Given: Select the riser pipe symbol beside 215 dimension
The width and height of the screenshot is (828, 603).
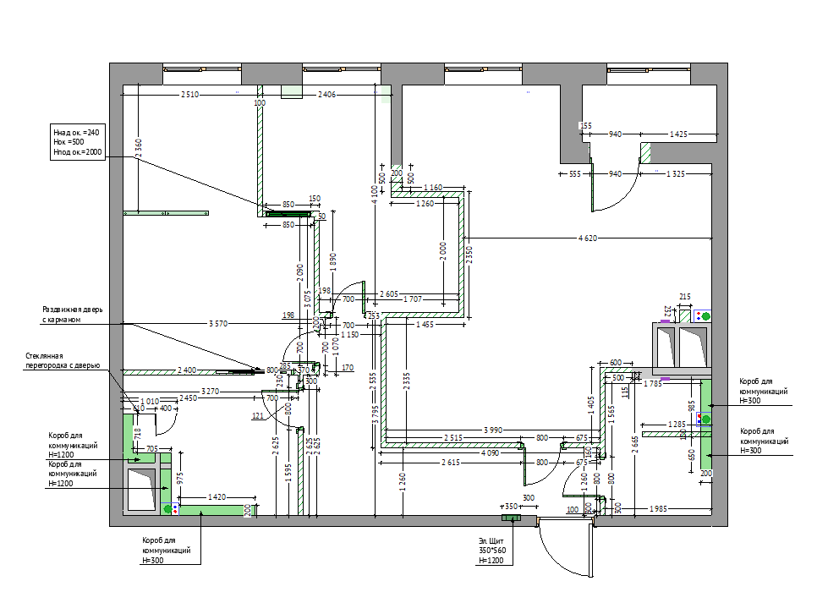Looking at the screenshot, I should coord(702,316).
